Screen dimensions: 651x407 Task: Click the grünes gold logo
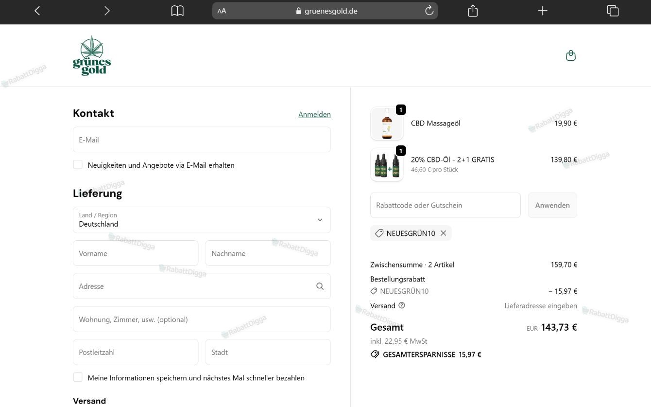(x=92, y=55)
